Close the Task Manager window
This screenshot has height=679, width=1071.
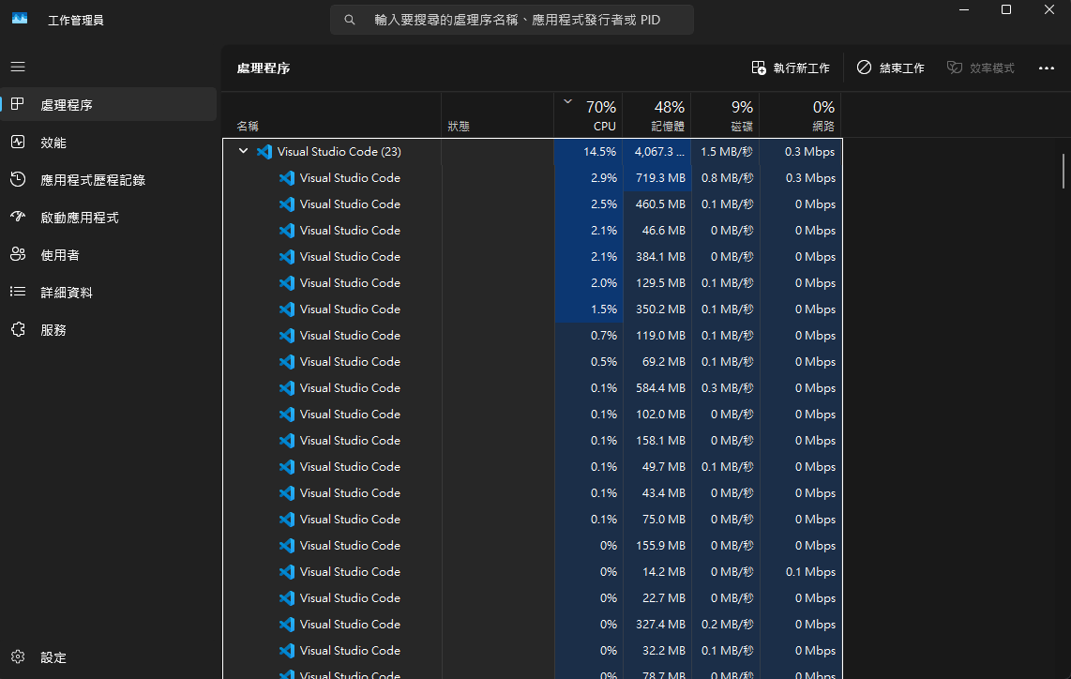pos(1049,9)
